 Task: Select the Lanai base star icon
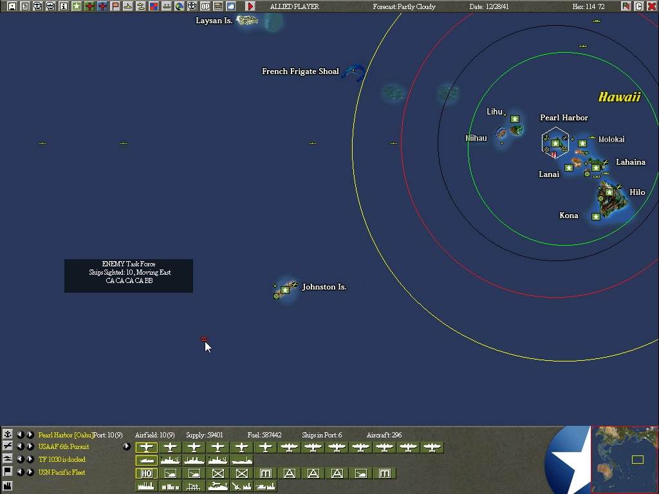pyautogui.click(x=569, y=168)
